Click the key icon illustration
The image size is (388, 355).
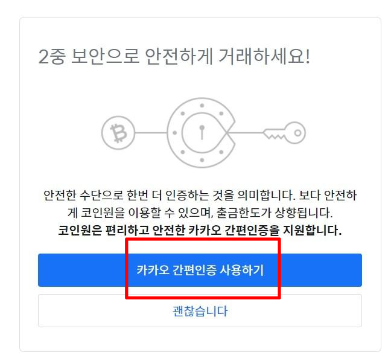point(284,133)
